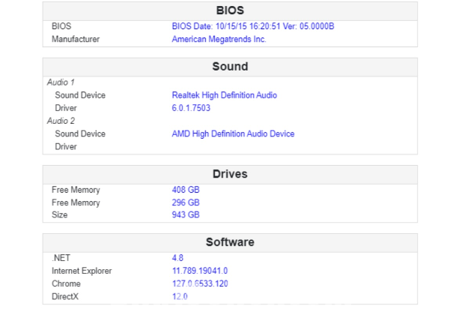Click the Sound section header

tap(230, 67)
